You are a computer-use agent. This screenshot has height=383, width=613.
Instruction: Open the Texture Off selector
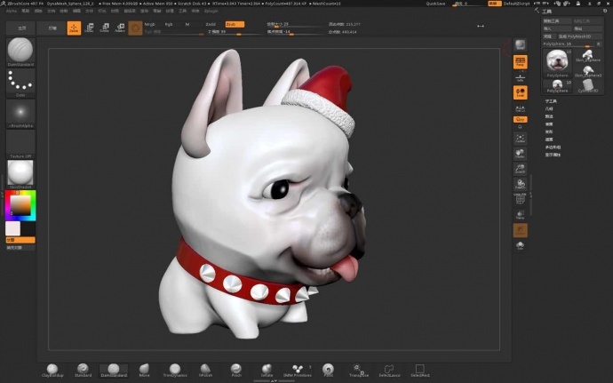coord(20,144)
